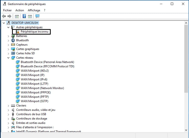Click the Device Manager title bar icon
Image resolution: width=189 pixels, height=138 pixels.
(4, 4)
